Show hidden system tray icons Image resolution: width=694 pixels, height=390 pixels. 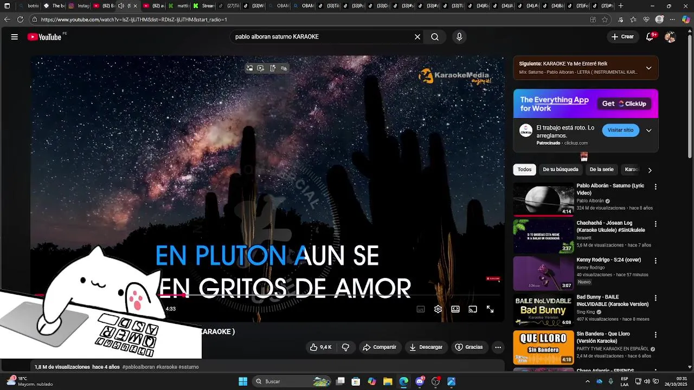click(x=587, y=381)
